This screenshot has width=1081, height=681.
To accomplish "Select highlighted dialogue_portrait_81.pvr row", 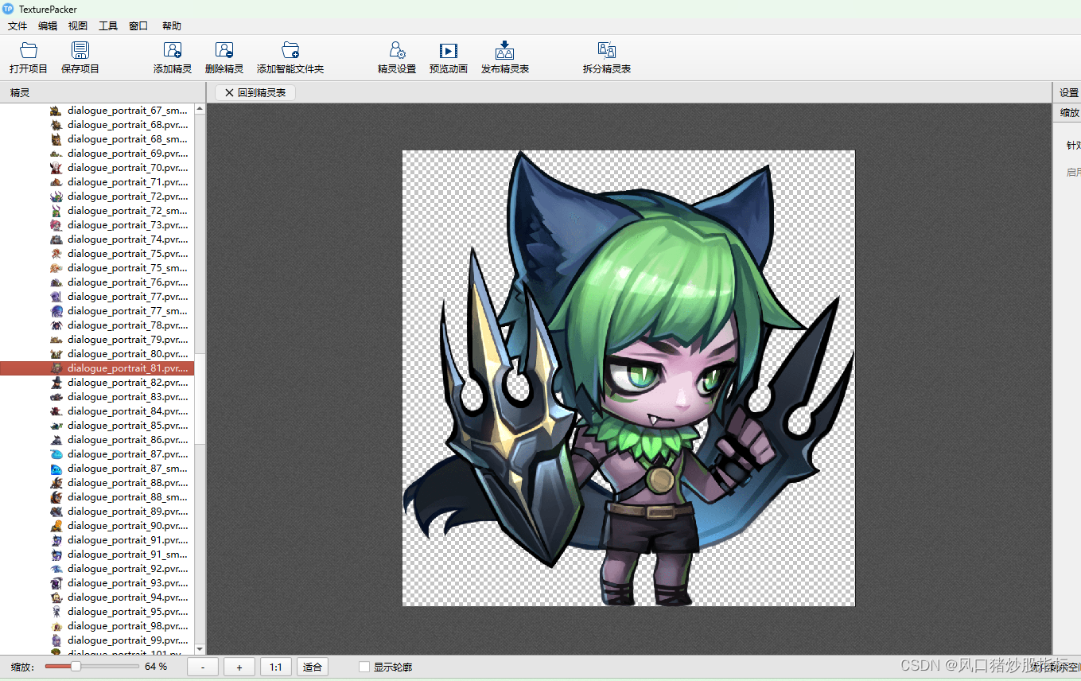I will (x=97, y=368).
